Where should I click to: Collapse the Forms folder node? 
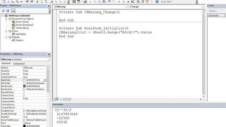(x=6, y=31)
